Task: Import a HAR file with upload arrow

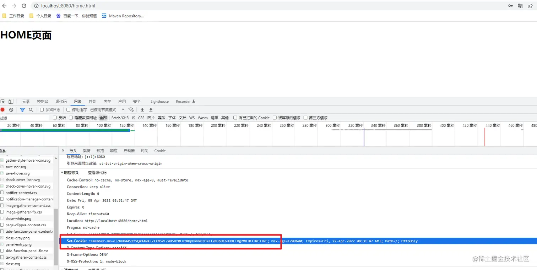Action: (x=142, y=110)
